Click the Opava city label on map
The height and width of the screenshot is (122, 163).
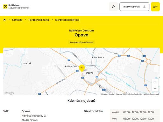[x=89, y=73]
